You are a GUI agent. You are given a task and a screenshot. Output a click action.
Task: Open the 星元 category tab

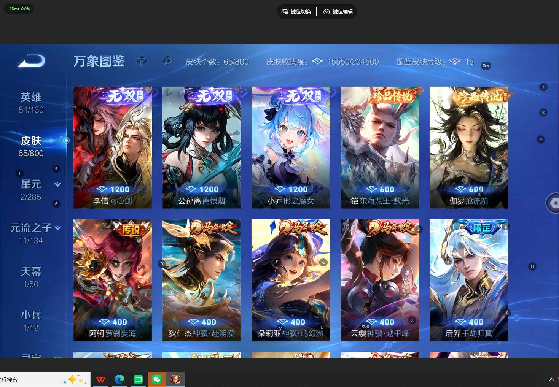pyautogui.click(x=31, y=190)
